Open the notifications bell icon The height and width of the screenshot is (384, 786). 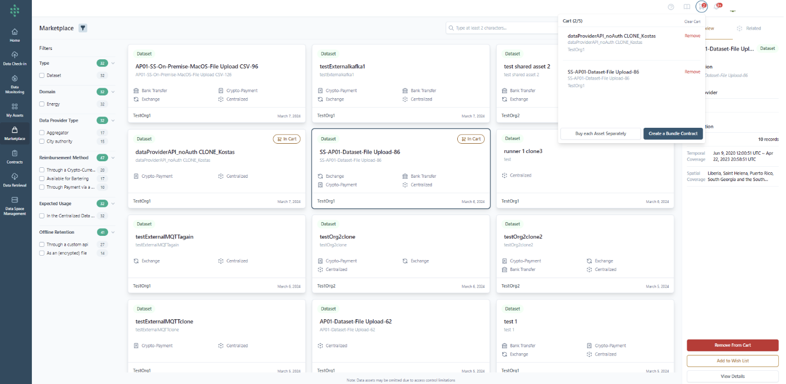717,7
